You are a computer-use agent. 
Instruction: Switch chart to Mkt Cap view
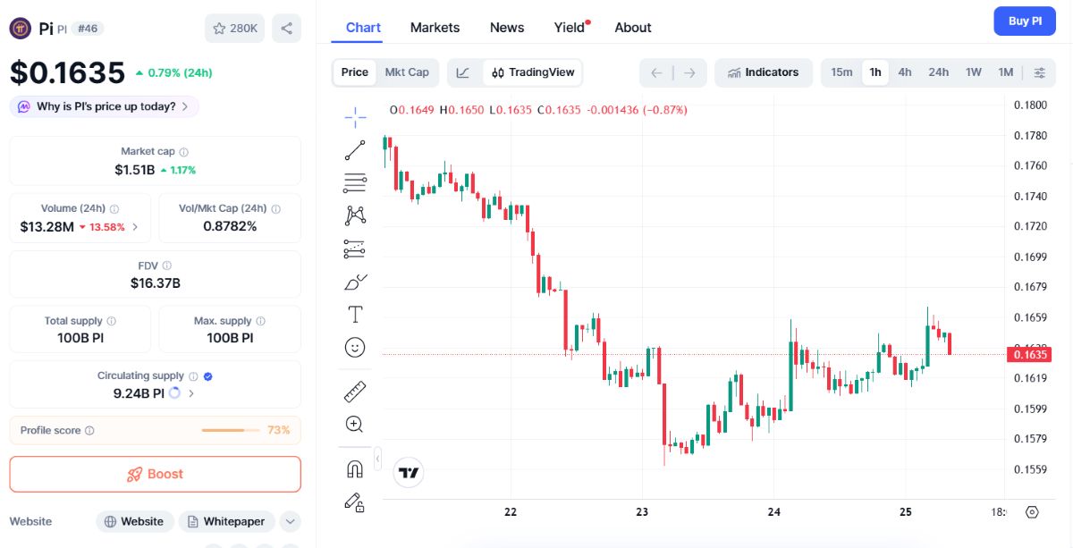coord(407,72)
